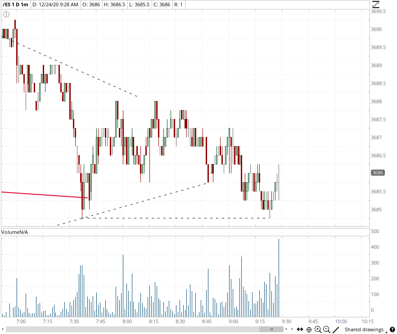
Task: Open the chart studies icon in the price axis corner
Action: point(376,5)
